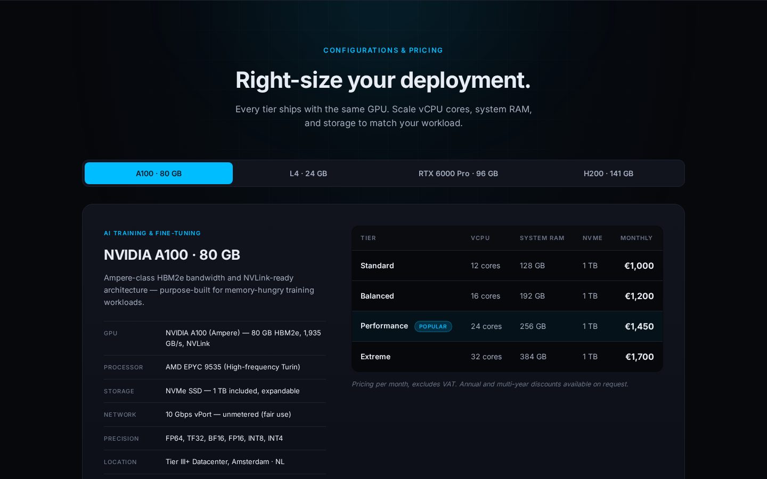The height and width of the screenshot is (479, 767).
Task: Click the €1,000 monthly price
Action: coord(639,266)
